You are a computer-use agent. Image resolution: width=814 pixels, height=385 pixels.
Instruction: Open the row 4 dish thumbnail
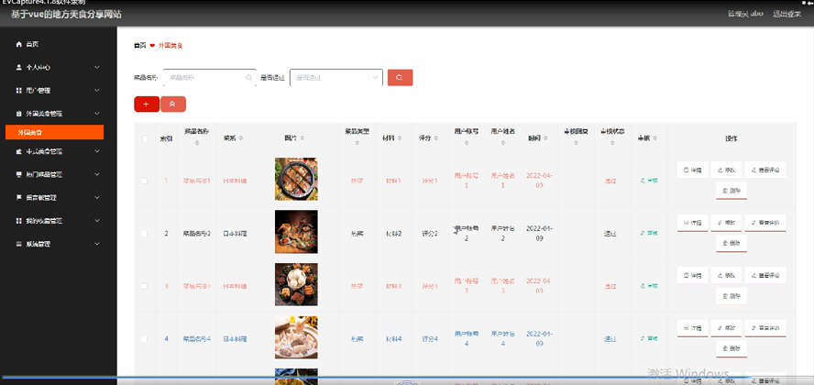[x=296, y=337]
